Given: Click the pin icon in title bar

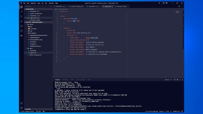Looking at the screenshot, I should pos(159,3).
